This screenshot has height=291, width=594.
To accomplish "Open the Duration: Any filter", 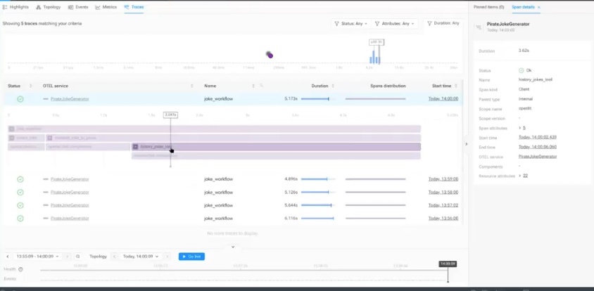I will [443, 23].
